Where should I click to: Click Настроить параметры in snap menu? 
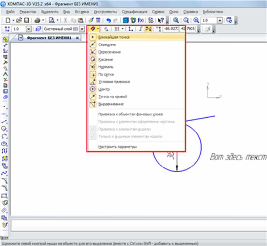[x=117, y=147]
